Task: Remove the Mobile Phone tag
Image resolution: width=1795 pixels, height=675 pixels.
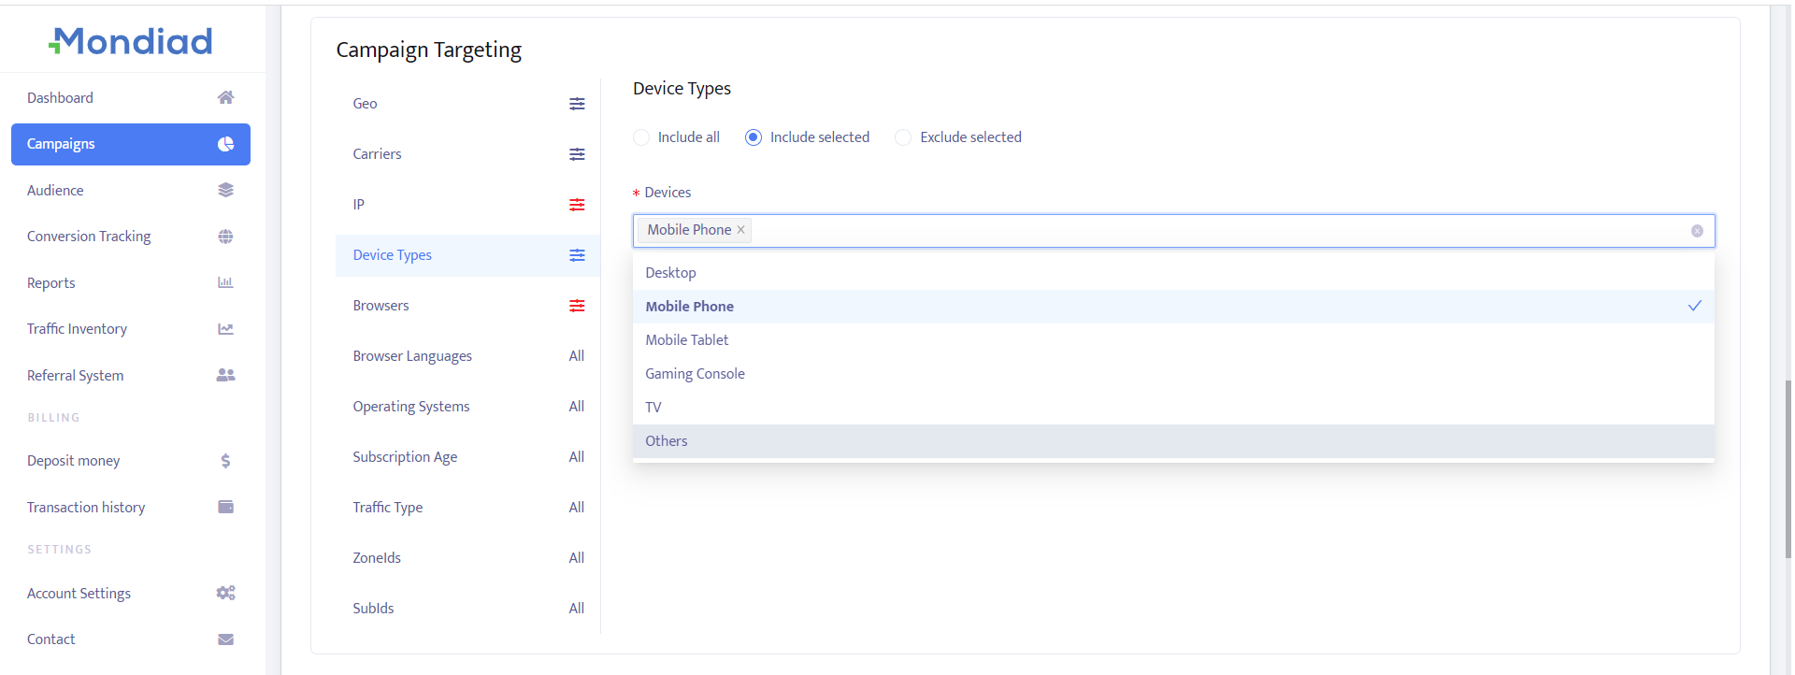Action: click(x=740, y=230)
